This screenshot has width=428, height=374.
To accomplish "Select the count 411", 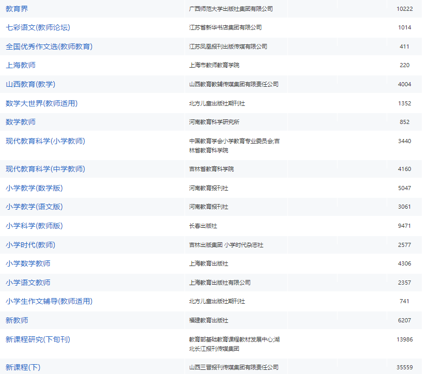I will tap(405, 46).
